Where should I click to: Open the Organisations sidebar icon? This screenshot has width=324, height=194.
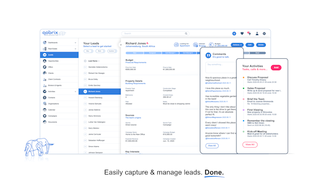45,103
